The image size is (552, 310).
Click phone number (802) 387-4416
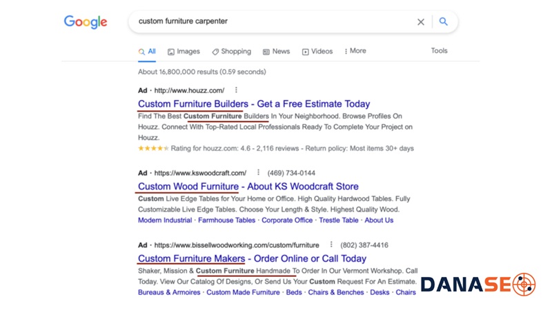(x=364, y=245)
